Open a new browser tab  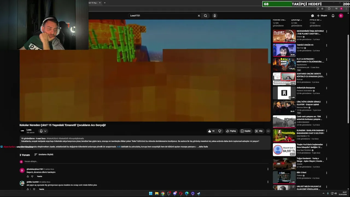click(104, 3)
